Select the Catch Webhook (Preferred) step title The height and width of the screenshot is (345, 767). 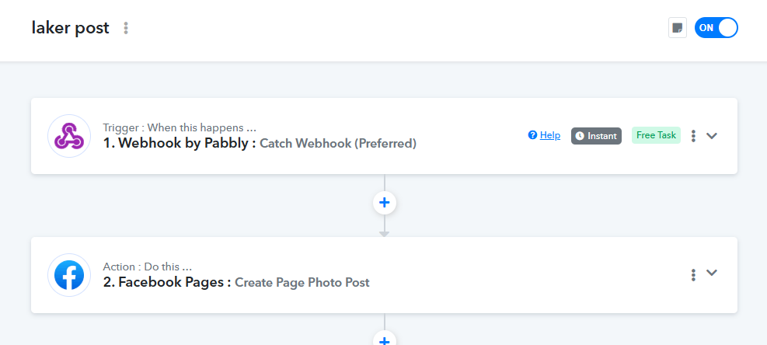[338, 143]
